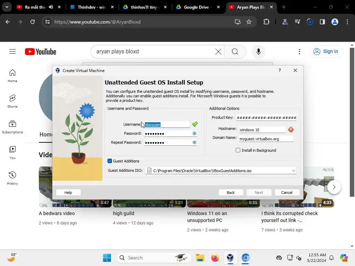Open Windows 11 on unsupported PC video
This screenshot has height=266, width=355.
207,217
